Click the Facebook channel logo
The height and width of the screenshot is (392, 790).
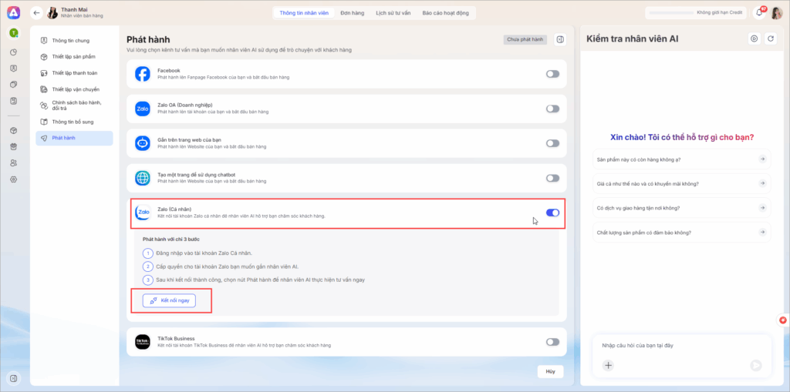point(142,74)
